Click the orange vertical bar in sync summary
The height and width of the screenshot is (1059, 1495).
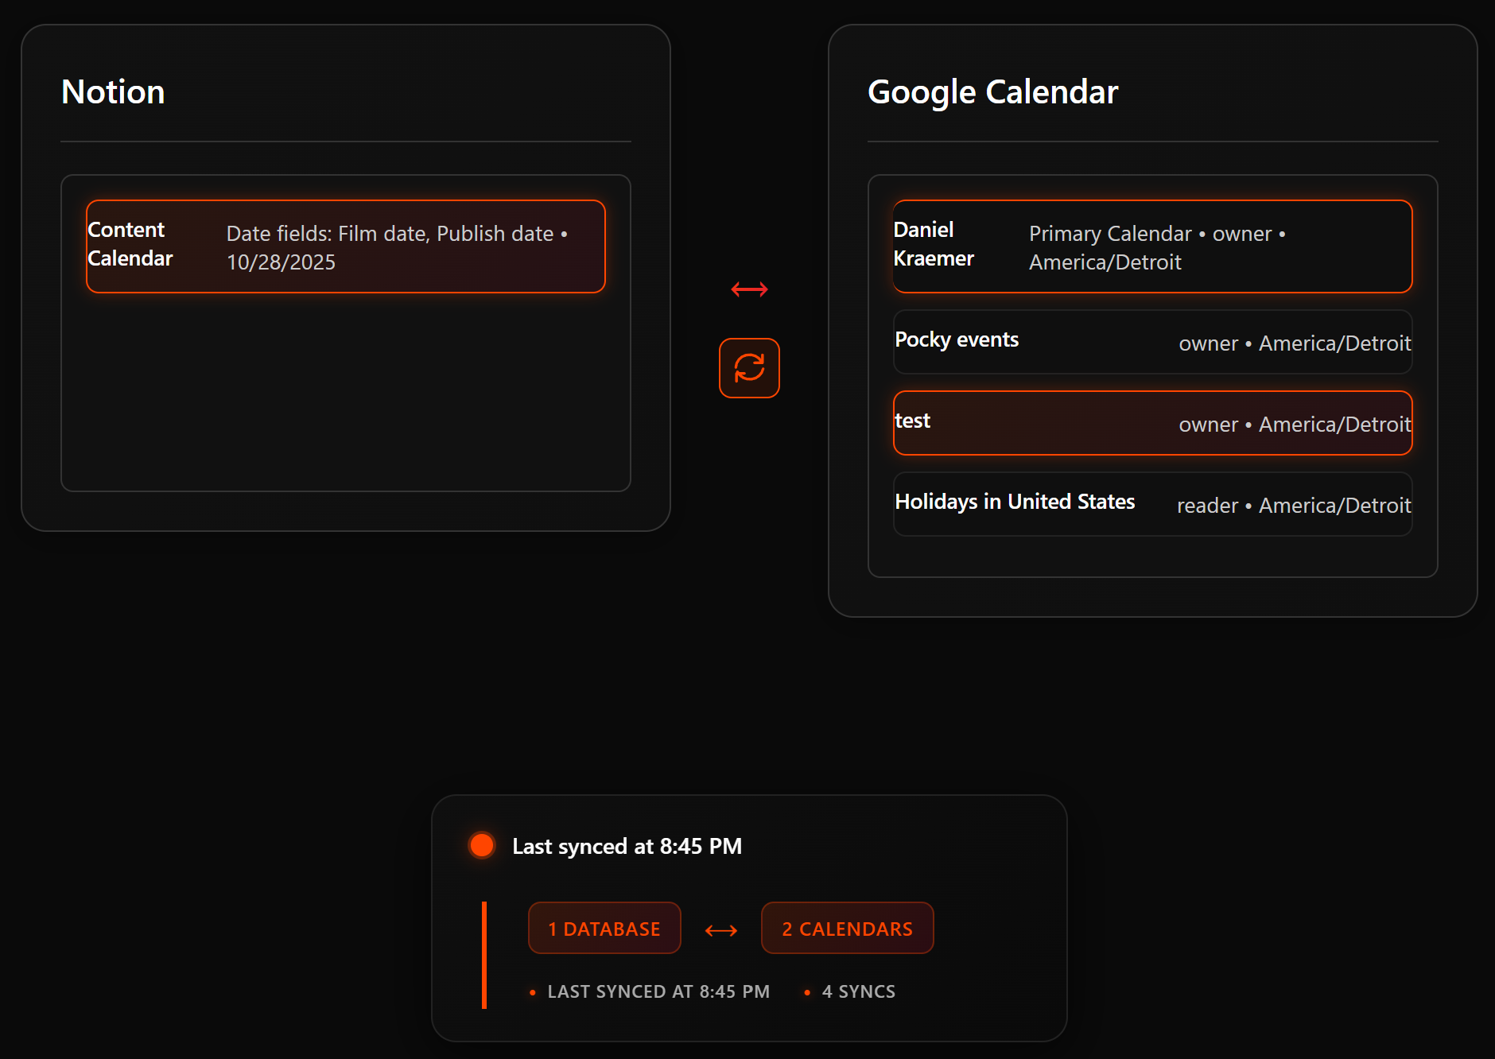point(484,955)
